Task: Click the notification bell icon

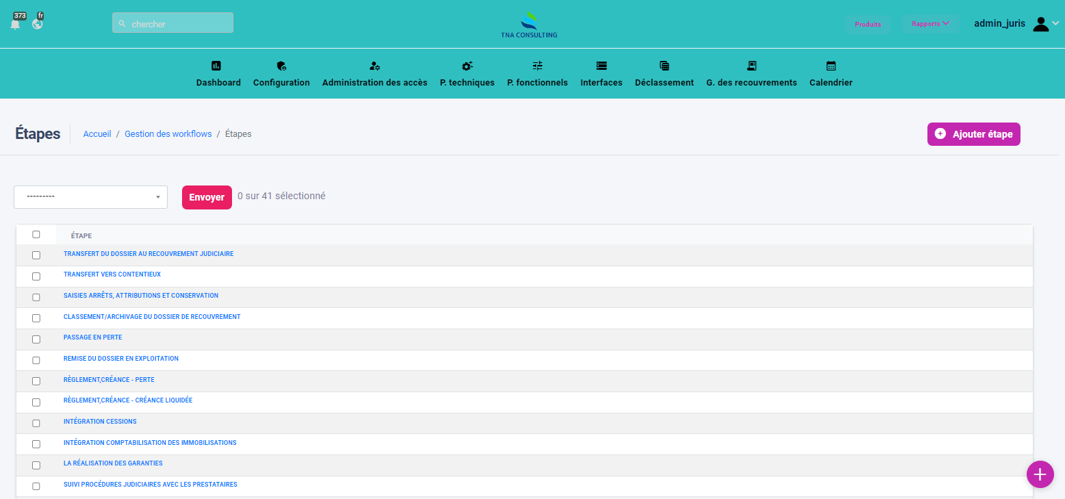Action: pos(15,24)
